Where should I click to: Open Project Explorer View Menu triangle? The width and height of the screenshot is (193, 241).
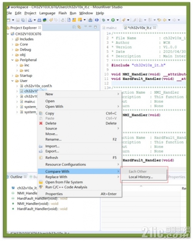[85, 27]
